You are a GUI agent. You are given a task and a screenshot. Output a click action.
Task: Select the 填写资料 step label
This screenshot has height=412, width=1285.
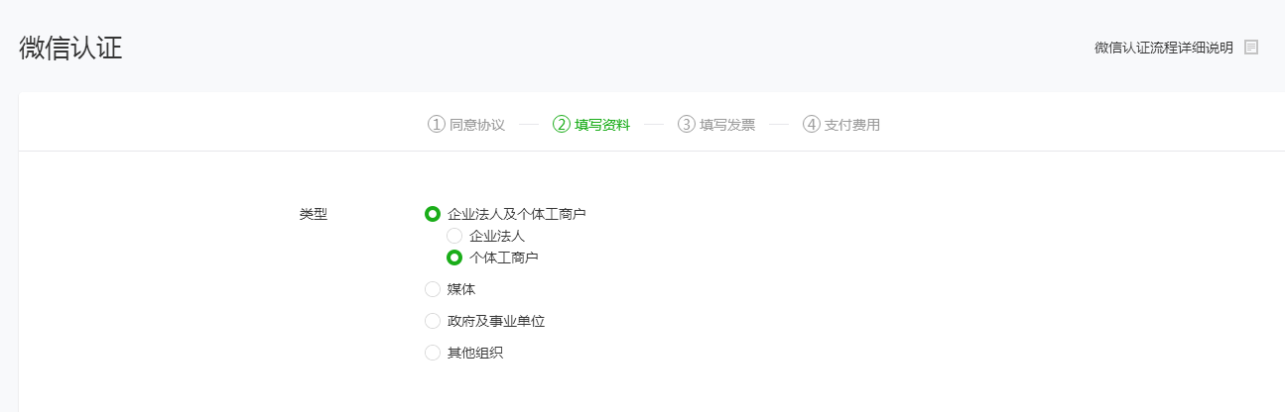(602, 125)
